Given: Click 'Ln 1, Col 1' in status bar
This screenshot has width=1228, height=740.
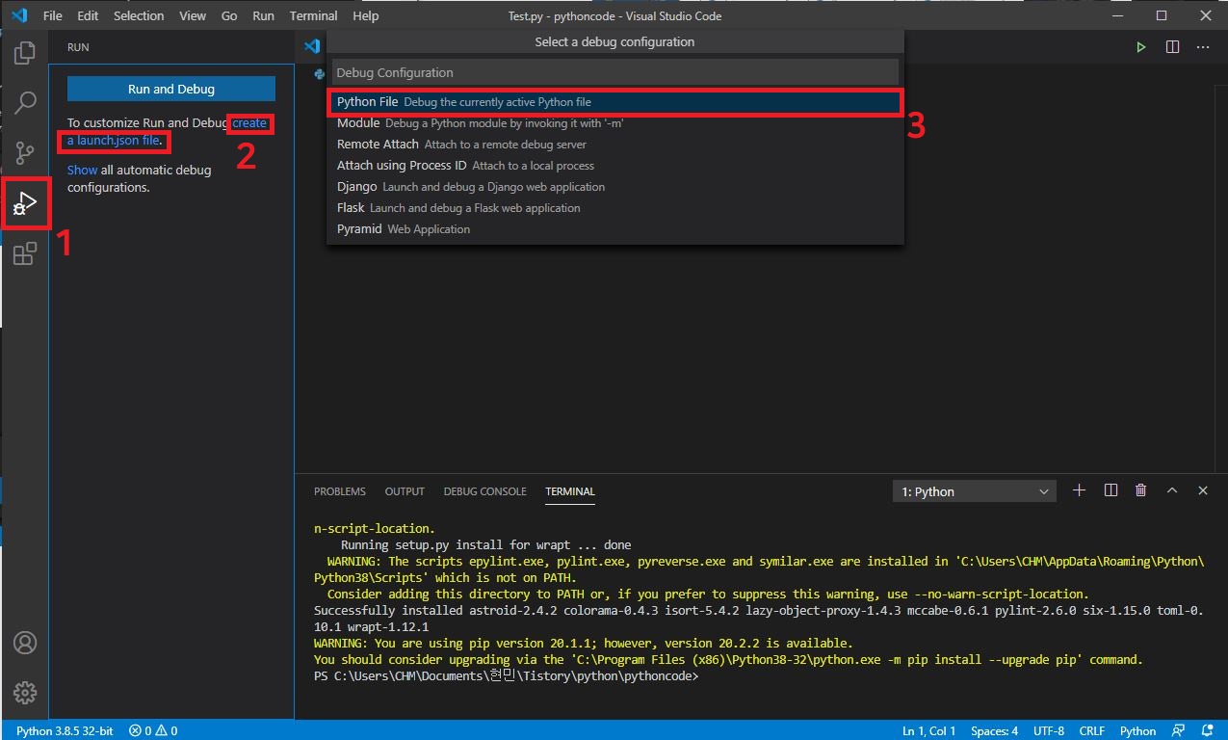Looking at the screenshot, I should (x=928, y=730).
